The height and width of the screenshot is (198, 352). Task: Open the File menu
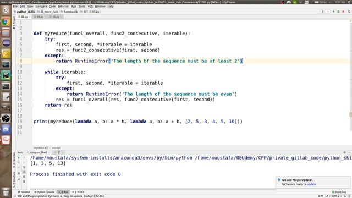15,7
